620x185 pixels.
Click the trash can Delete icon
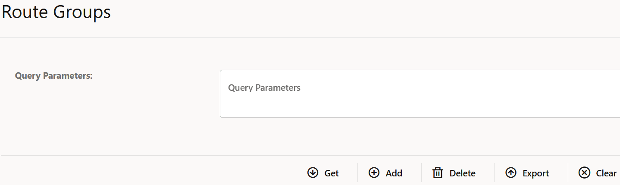pyautogui.click(x=438, y=173)
